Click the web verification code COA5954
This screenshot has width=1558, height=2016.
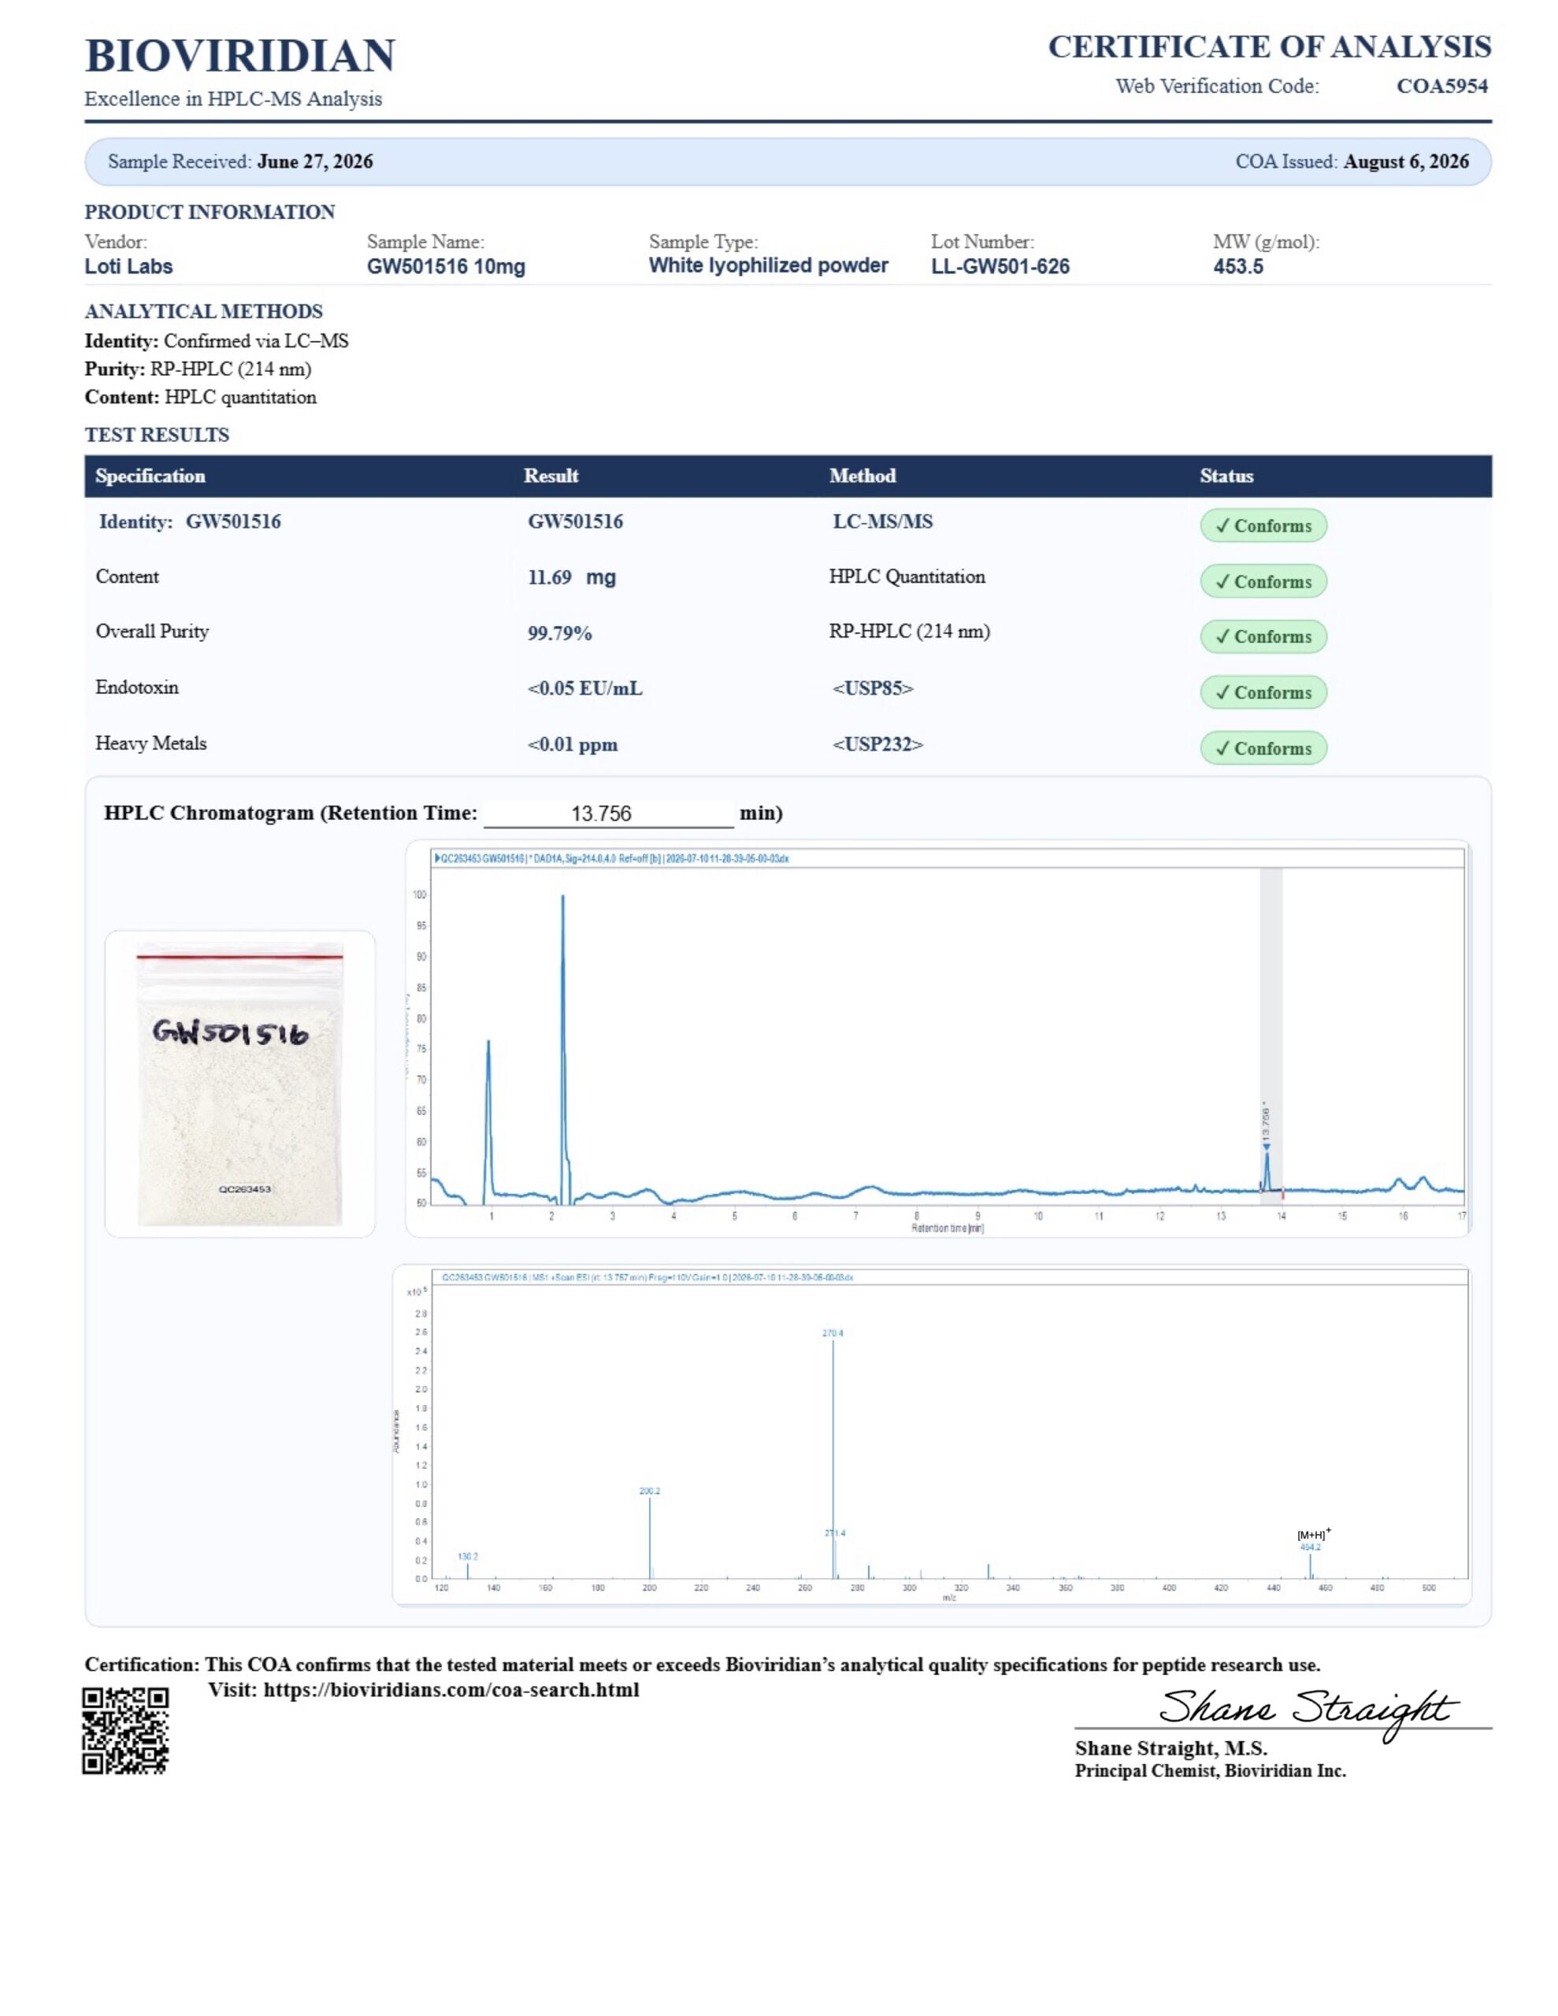click(x=1441, y=86)
